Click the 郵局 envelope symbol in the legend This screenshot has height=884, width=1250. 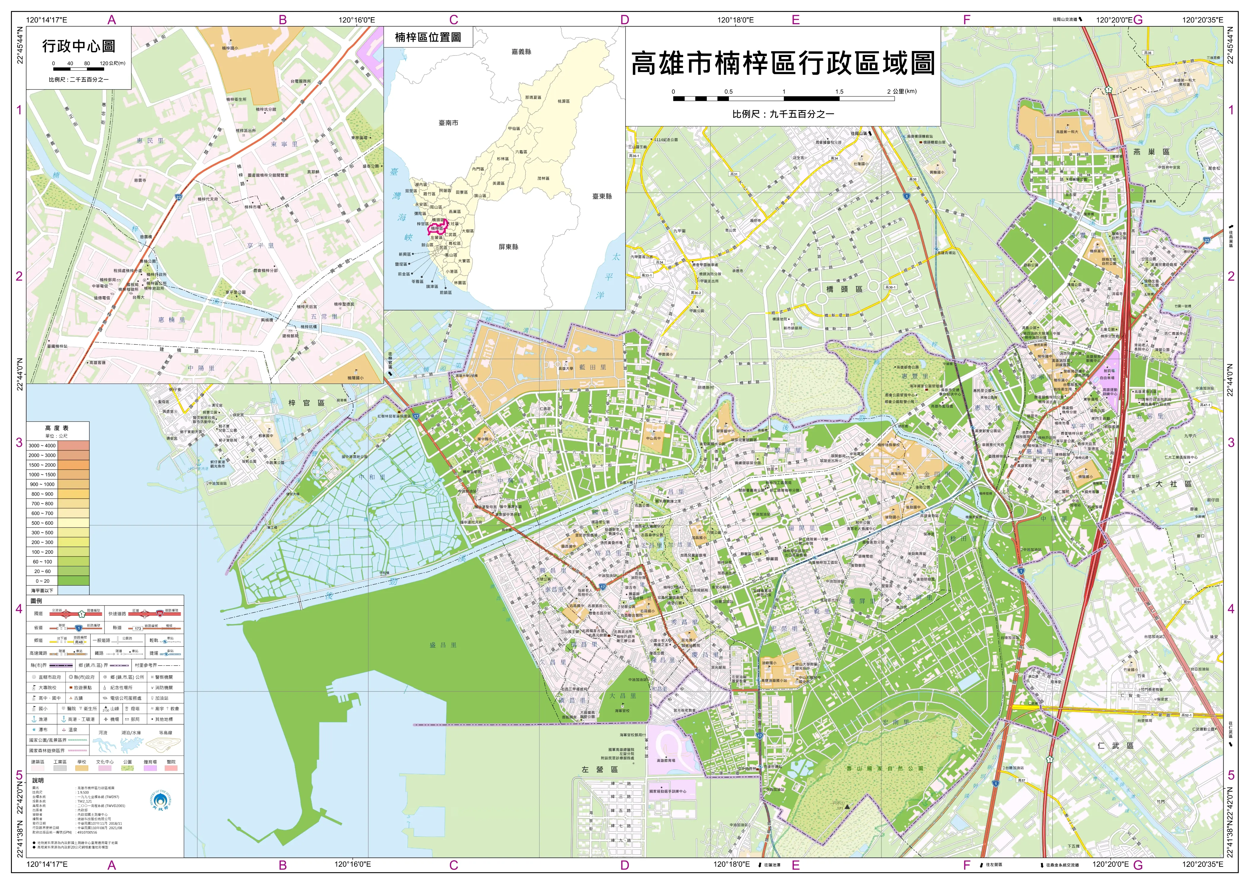[x=127, y=720]
